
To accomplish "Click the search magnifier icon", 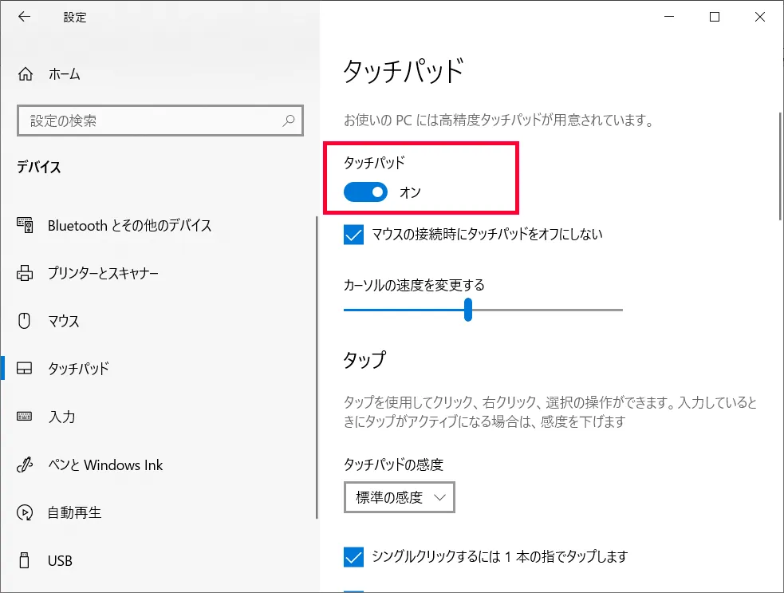I will (x=289, y=121).
